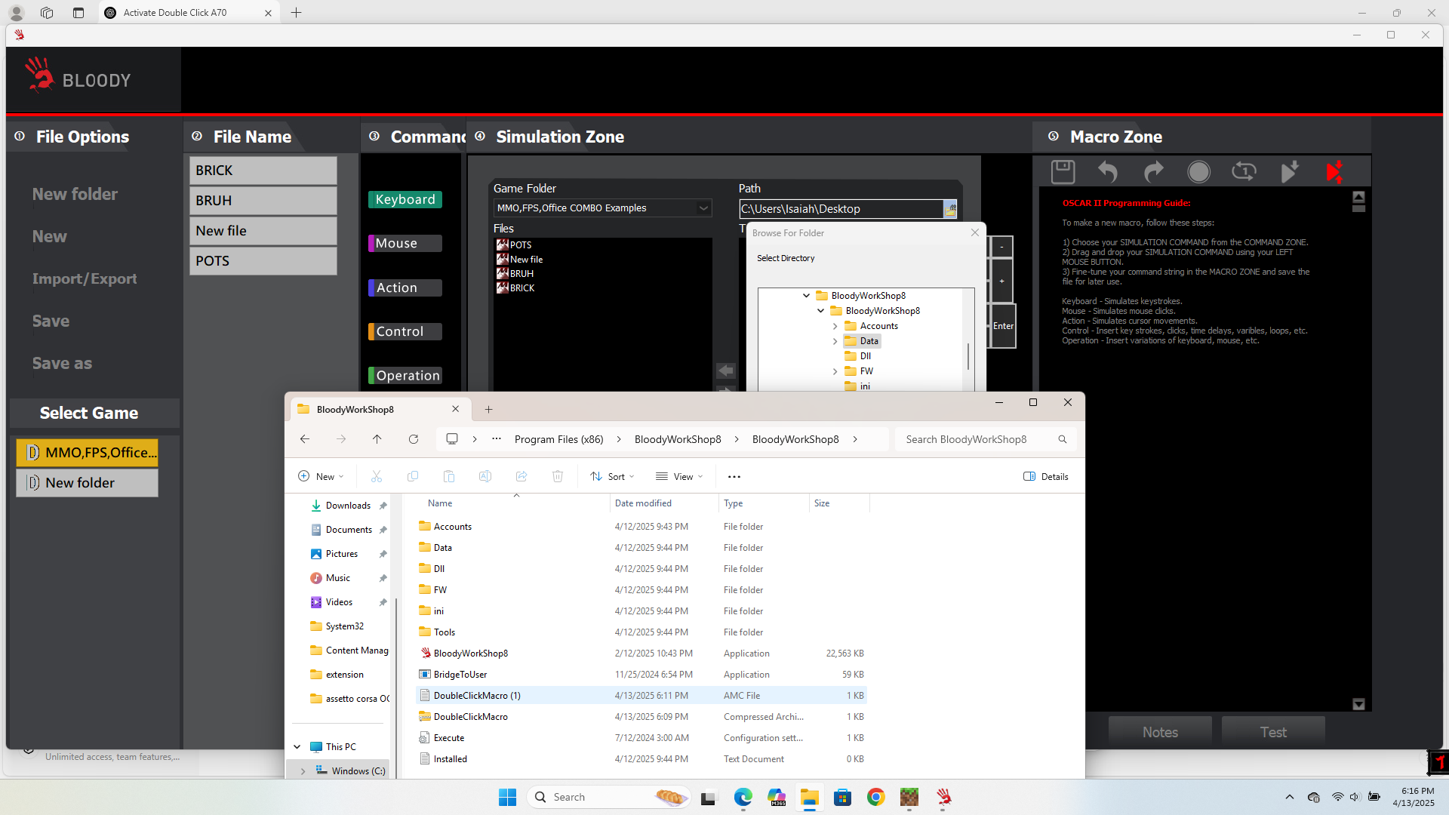The width and height of the screenshot is (1449, 815).
Task: Click the save macro floppy disk icon
Action: pyautogui.click(x=1063, y=172)
